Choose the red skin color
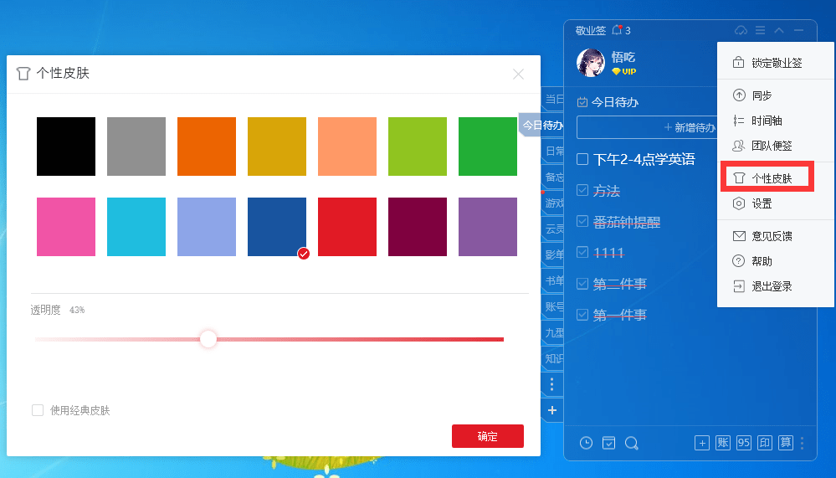Viewport: 836px width, 478px height. pyautogui.click(x=347, y=227)
